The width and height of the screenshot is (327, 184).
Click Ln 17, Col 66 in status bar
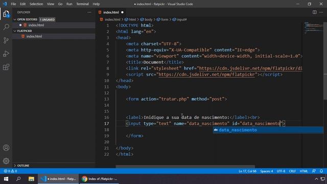pos(247,171)
